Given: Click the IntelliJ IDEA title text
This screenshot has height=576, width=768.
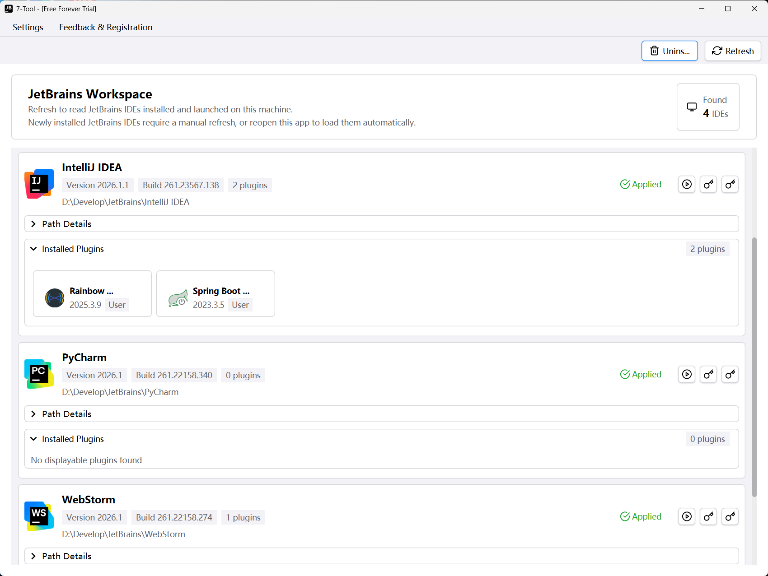Looking at the screenshot, I should (92, 167).
